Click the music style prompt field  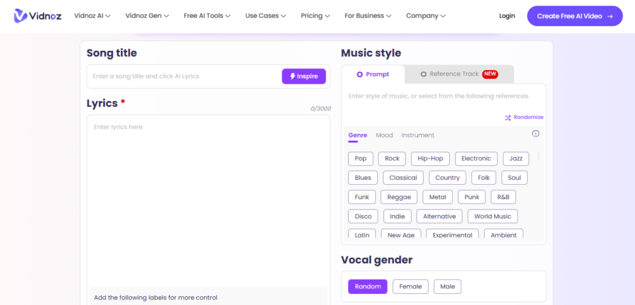tap(443, 97)
